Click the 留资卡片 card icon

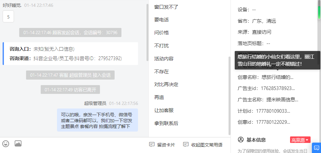click(x=152, y=145)
